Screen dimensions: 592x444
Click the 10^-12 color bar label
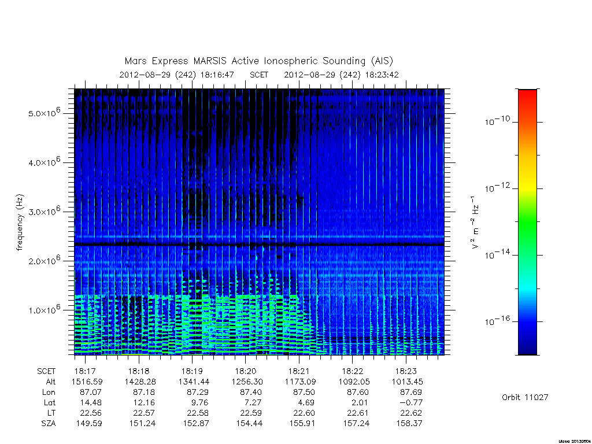click(x=497, y=187)
